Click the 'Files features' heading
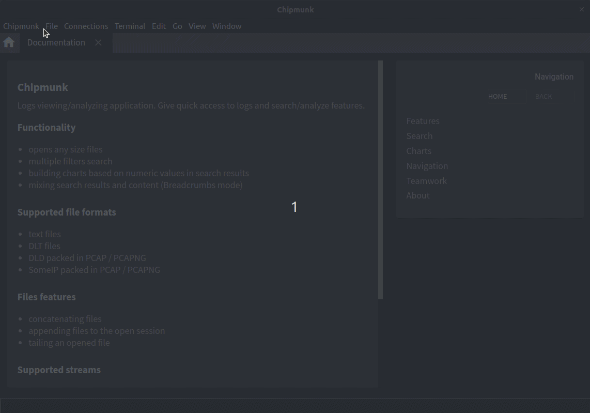 (x=46, y=297)
